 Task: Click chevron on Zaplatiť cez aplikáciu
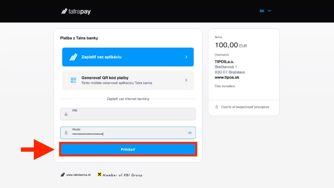click(186, 57)
